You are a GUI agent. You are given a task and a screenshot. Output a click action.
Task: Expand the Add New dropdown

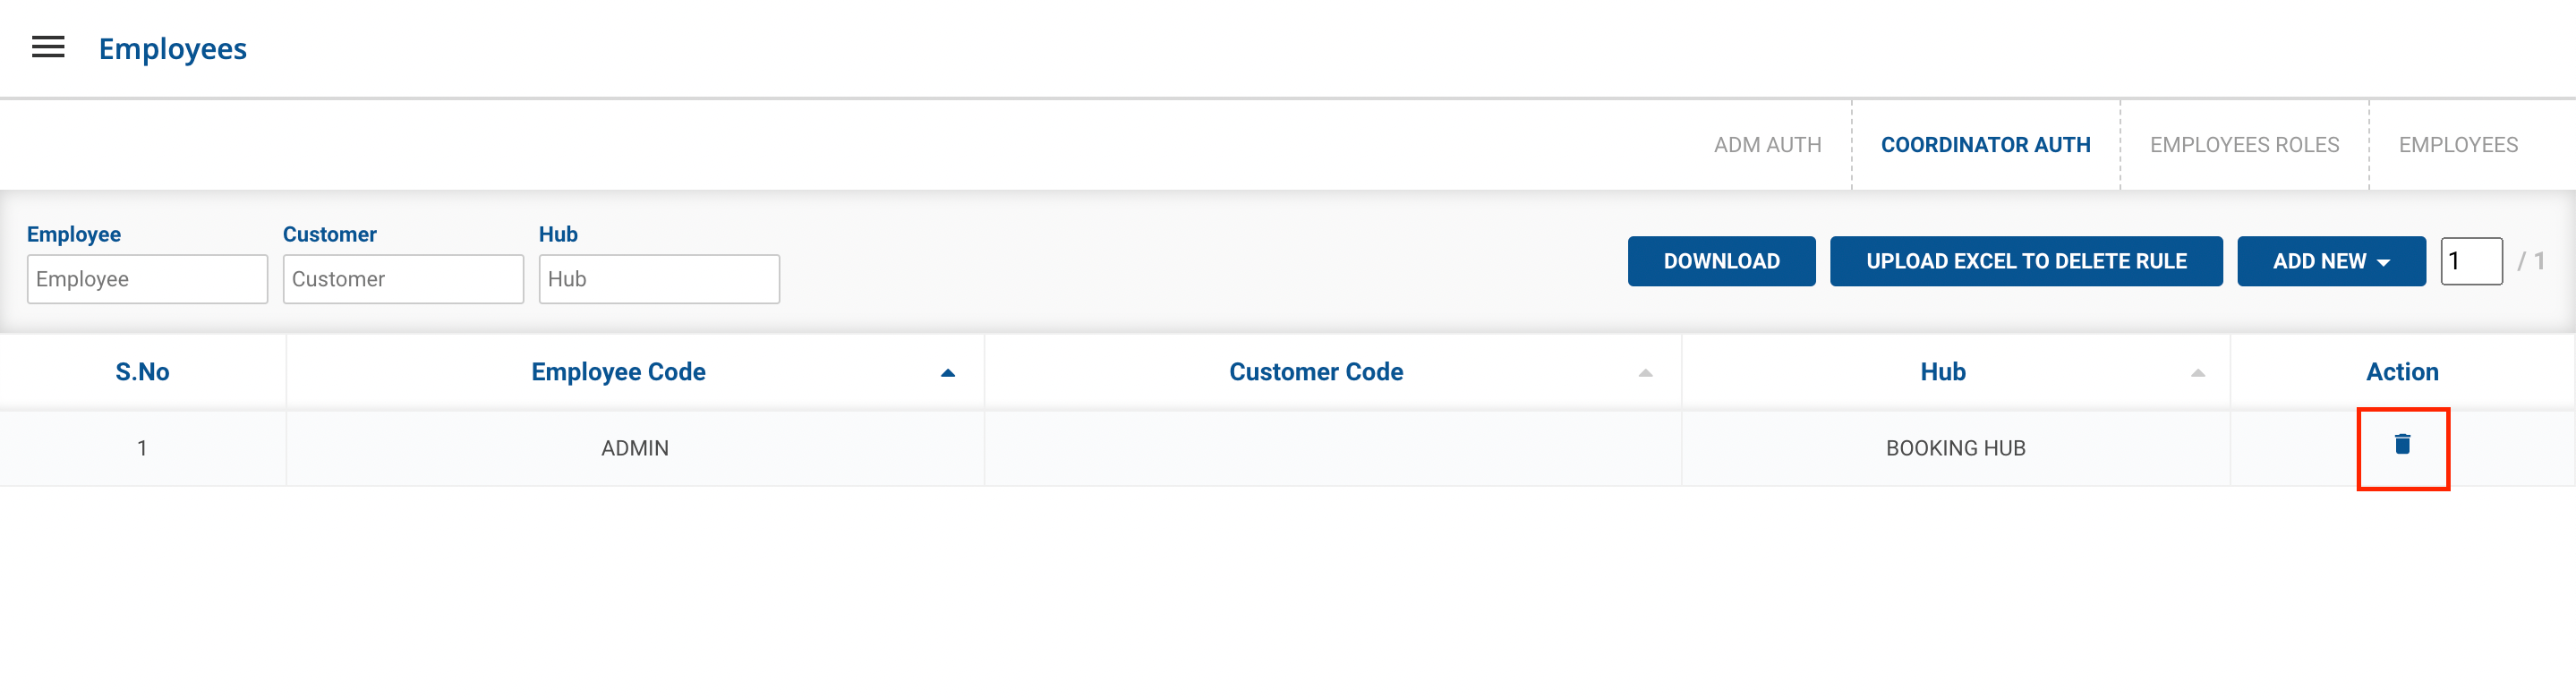coord(2330,261)
